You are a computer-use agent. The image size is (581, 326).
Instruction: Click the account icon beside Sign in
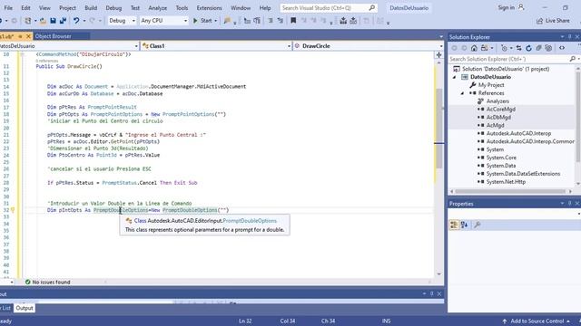[x=521, y=7]
